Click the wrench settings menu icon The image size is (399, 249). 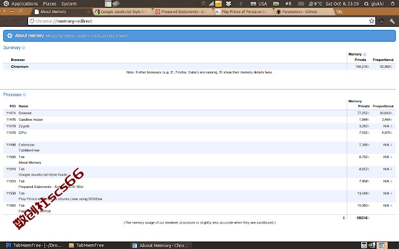pos(392,21)
